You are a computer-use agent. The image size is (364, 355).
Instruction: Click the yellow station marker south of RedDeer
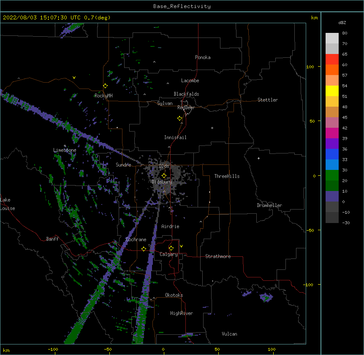click(179, 118)
